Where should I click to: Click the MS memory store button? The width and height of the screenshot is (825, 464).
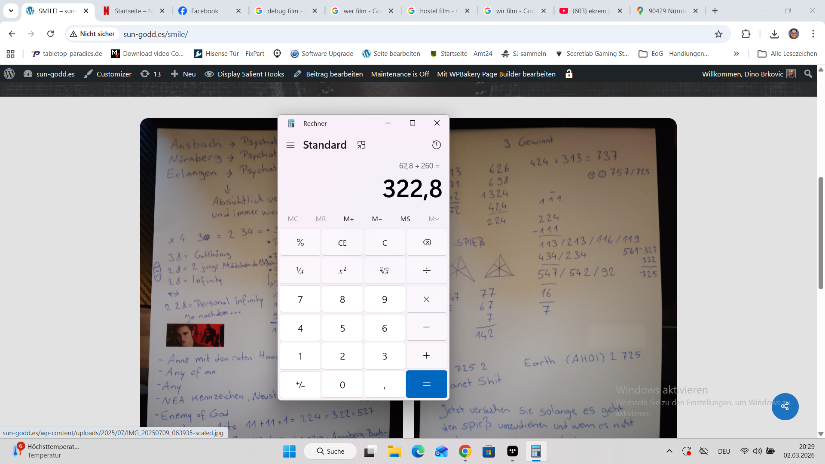point(405,219)
